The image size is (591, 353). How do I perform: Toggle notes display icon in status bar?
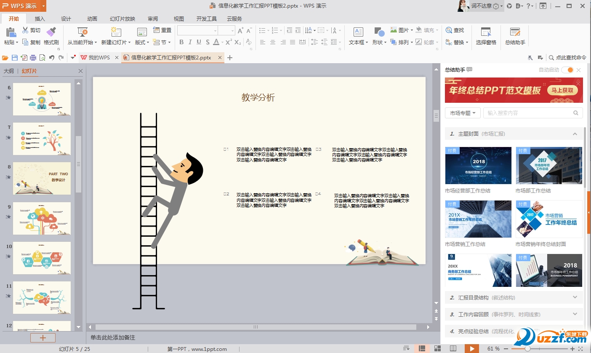point(406,348)
